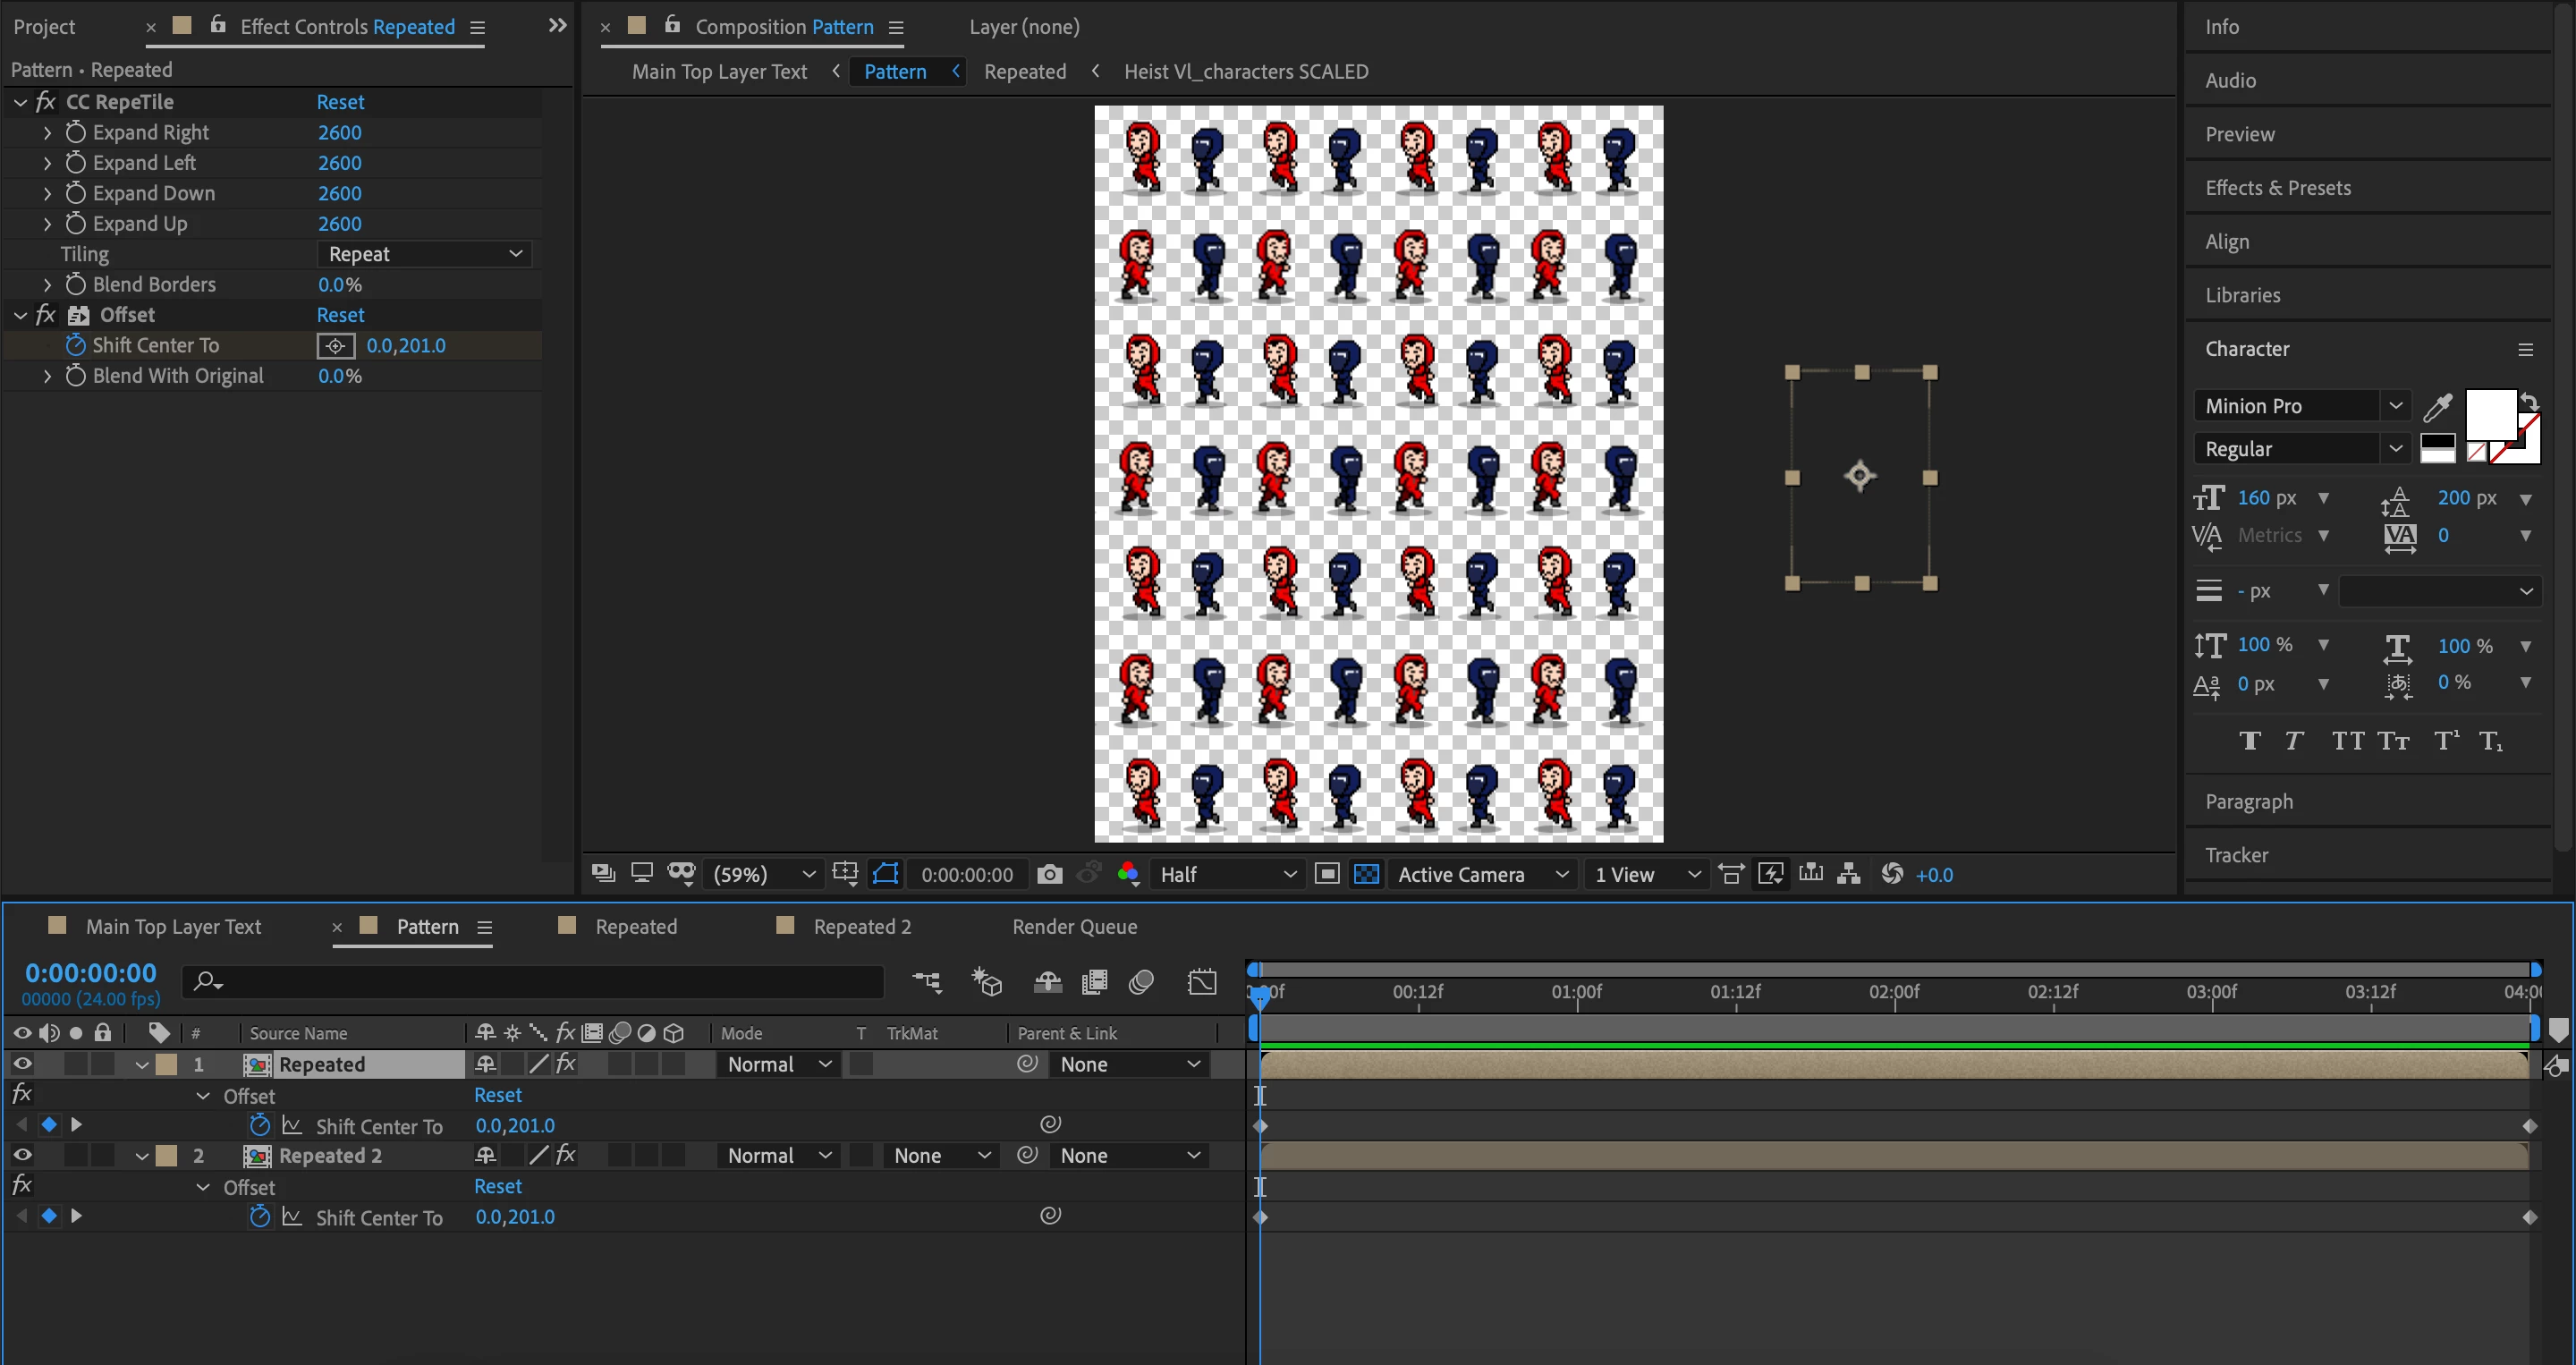Open the composition flowchart icon
This screenshot has height=1365, width=2576.
[x=1849, y=875]
